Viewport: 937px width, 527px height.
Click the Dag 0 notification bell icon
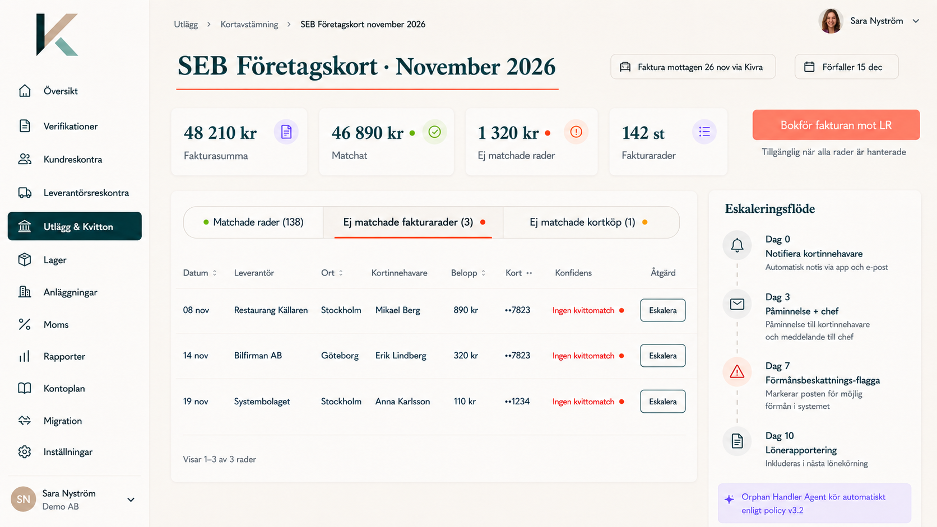pyautogui.click(x=737, y=245)
